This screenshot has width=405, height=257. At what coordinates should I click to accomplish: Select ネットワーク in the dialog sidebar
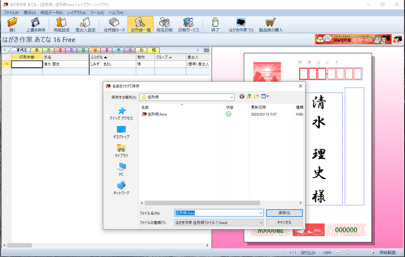click(x=121, y=188)
